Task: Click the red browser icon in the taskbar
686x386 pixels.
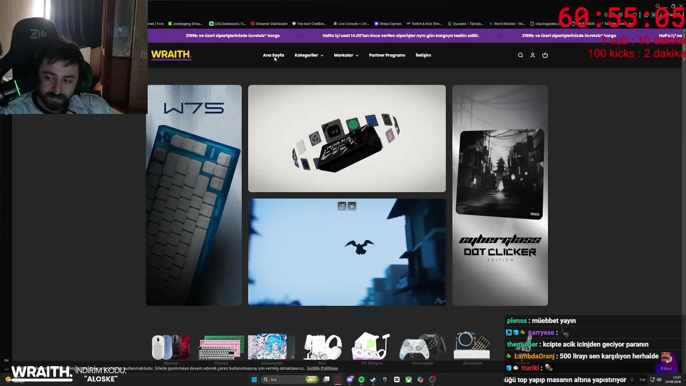Action: (x=338, y=380)
